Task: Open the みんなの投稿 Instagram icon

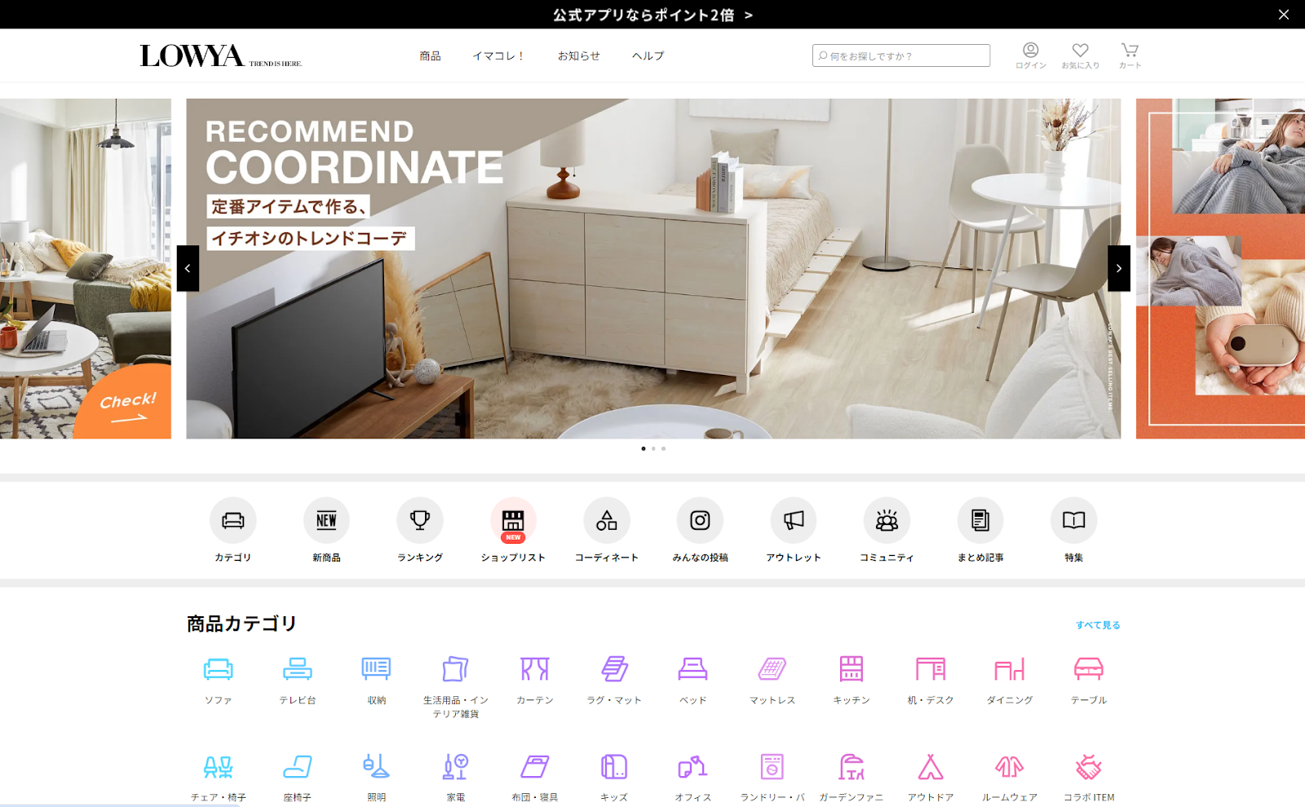Action: (700, 520)
